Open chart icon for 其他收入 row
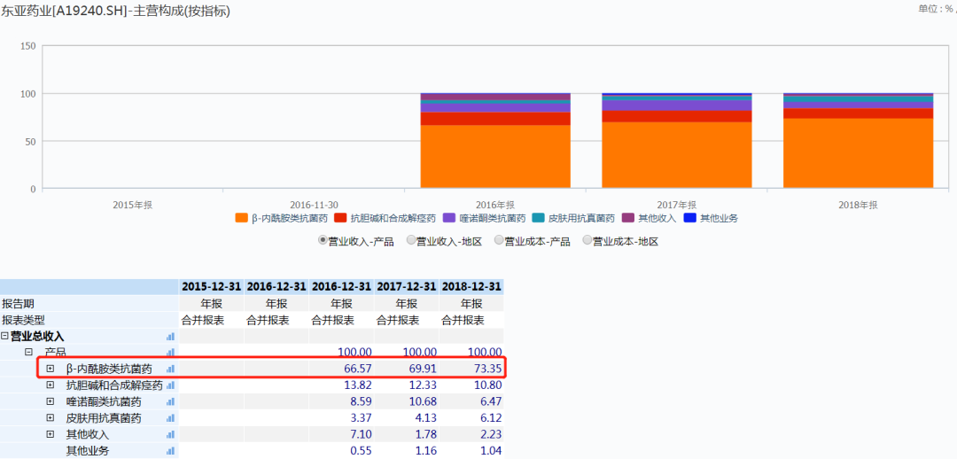 [170, 434]
